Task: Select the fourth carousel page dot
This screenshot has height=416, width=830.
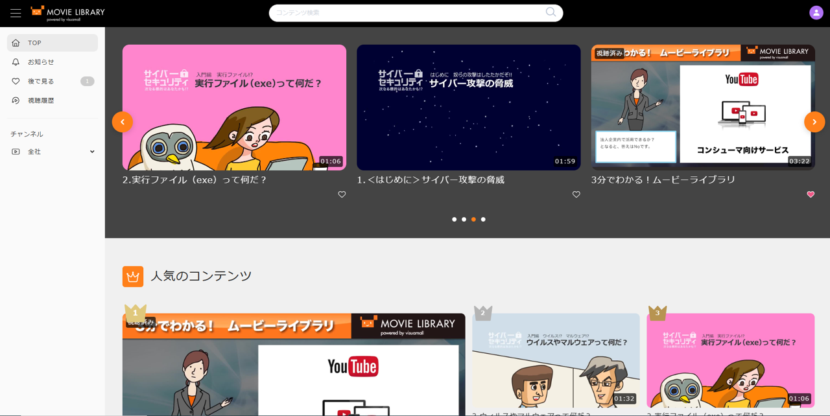Action: [483, 220]
